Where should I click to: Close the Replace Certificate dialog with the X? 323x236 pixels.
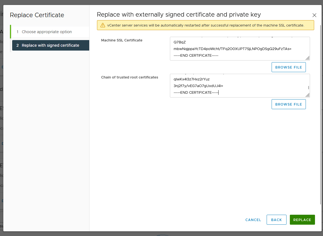tap(314, 15)
